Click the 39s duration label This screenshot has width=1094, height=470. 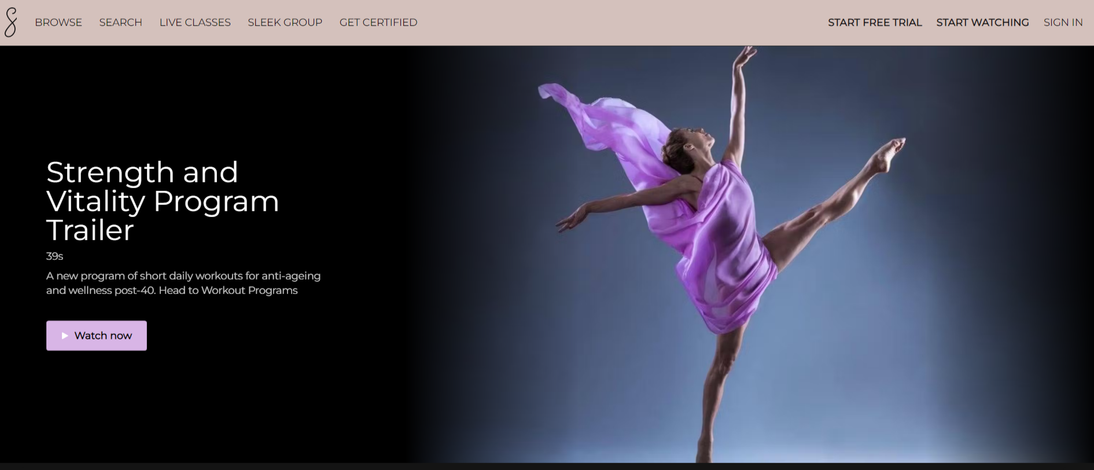[x=54, y=256]
